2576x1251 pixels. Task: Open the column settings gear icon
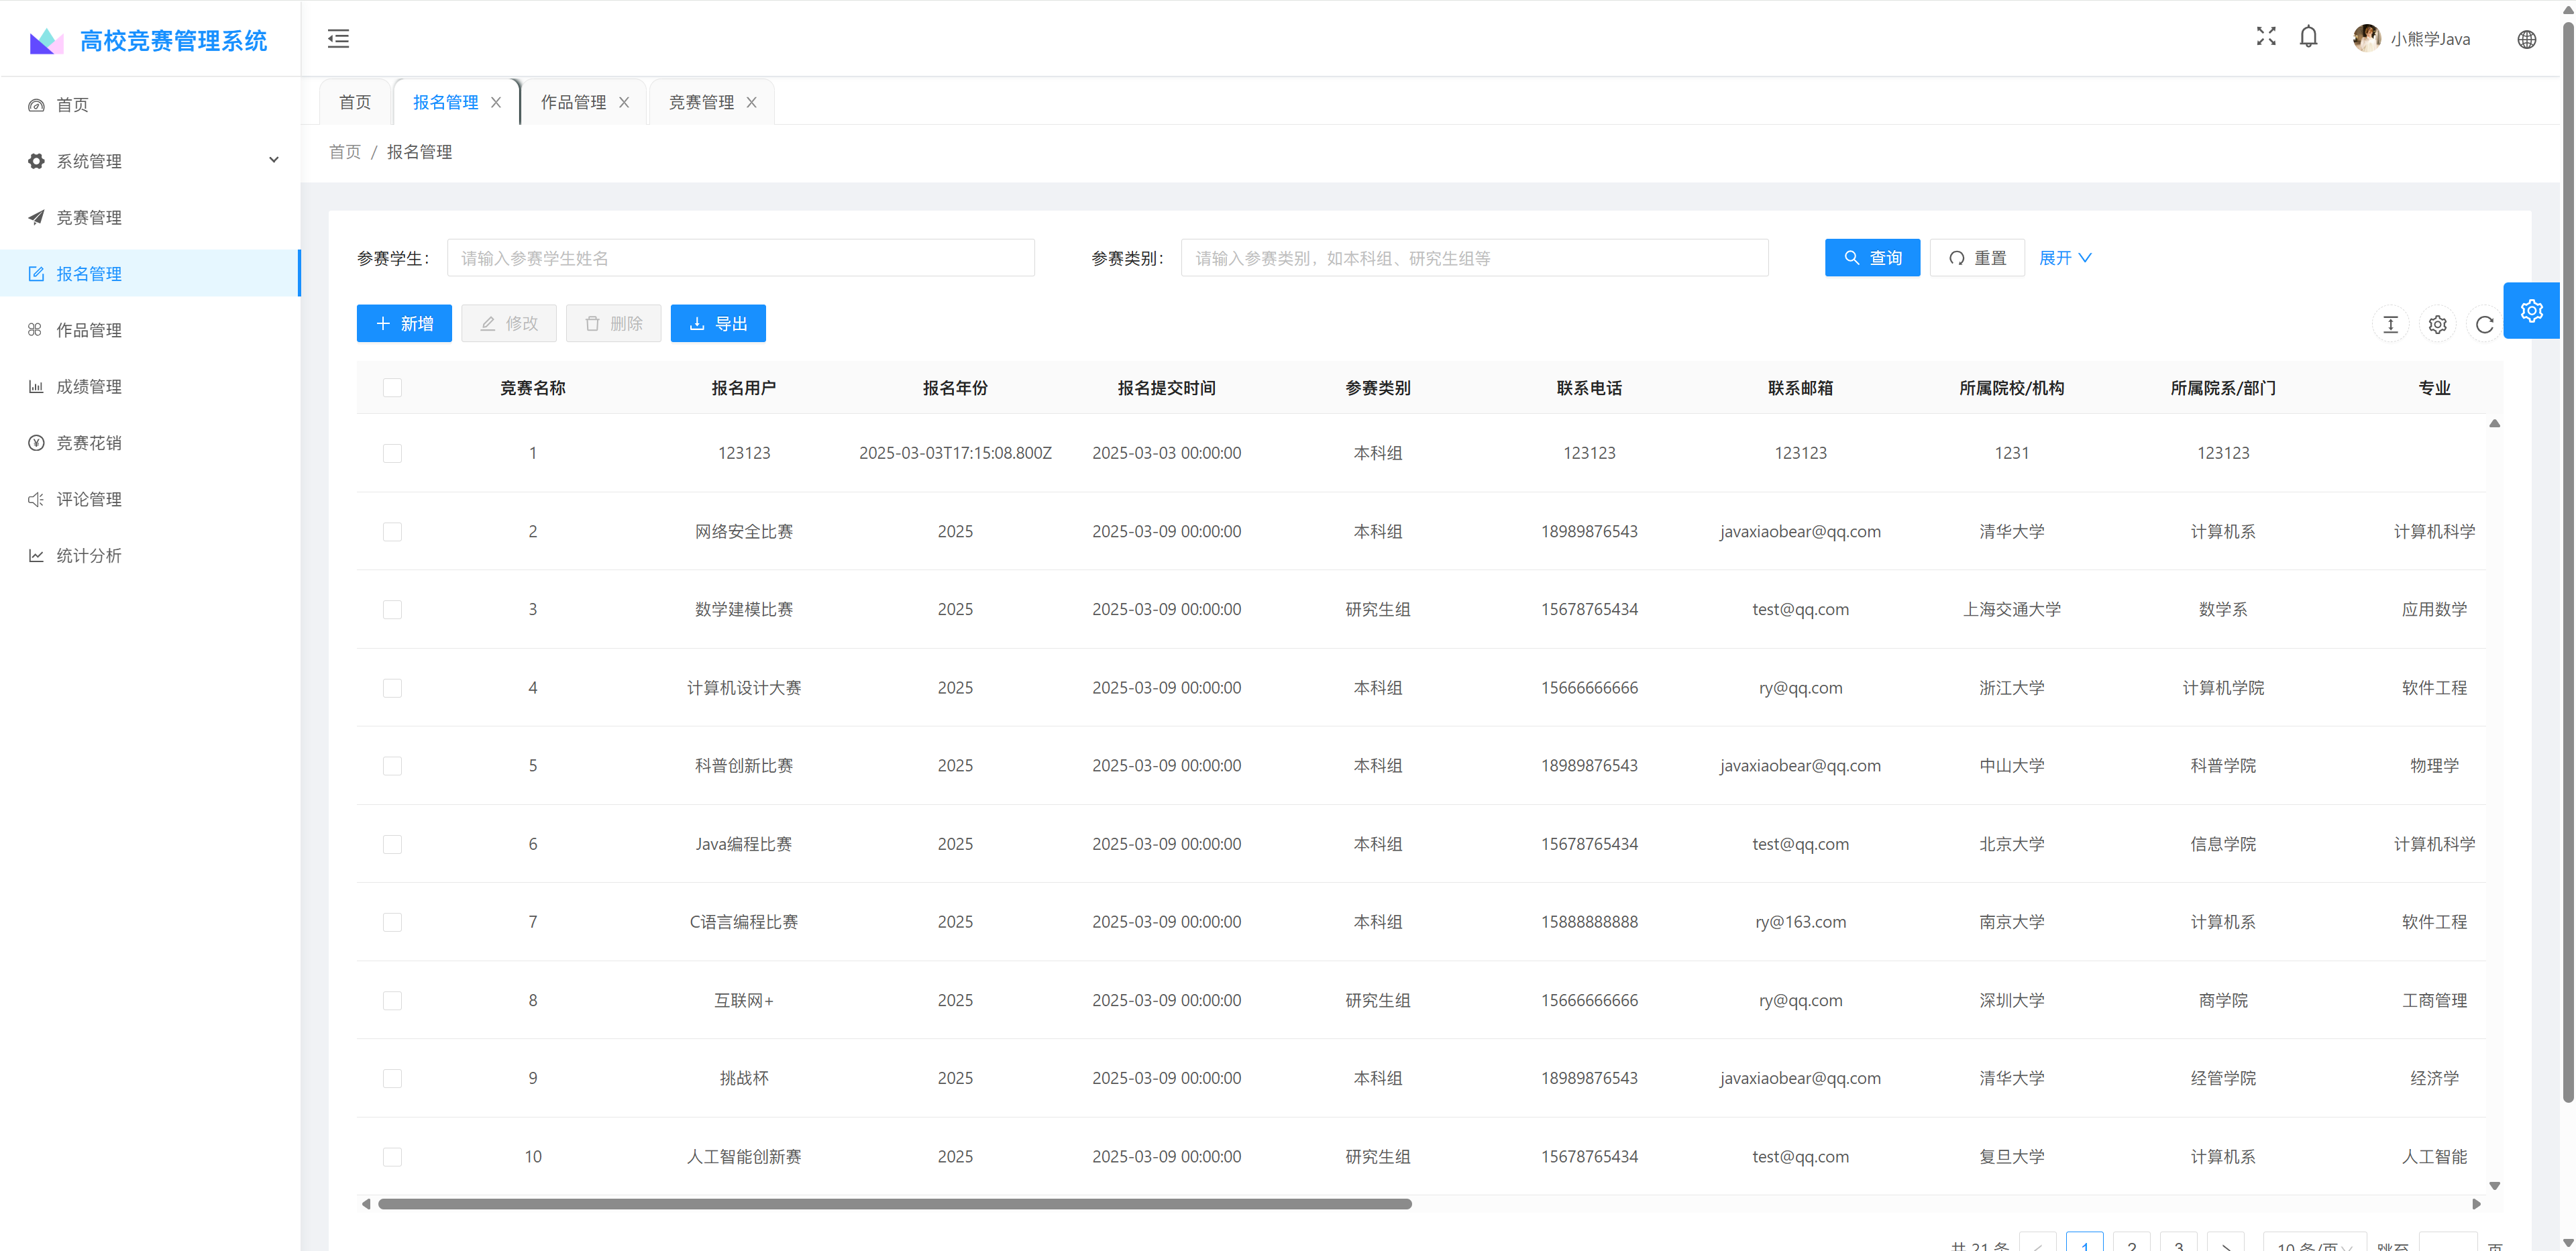(x=2437, y=324)
